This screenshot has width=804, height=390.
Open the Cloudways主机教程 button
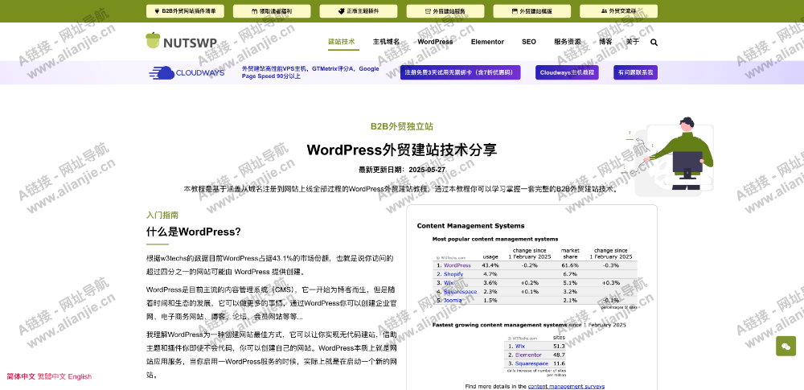[x=567, y=72]
